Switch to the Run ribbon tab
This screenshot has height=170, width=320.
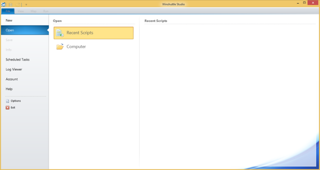[46, 11]
